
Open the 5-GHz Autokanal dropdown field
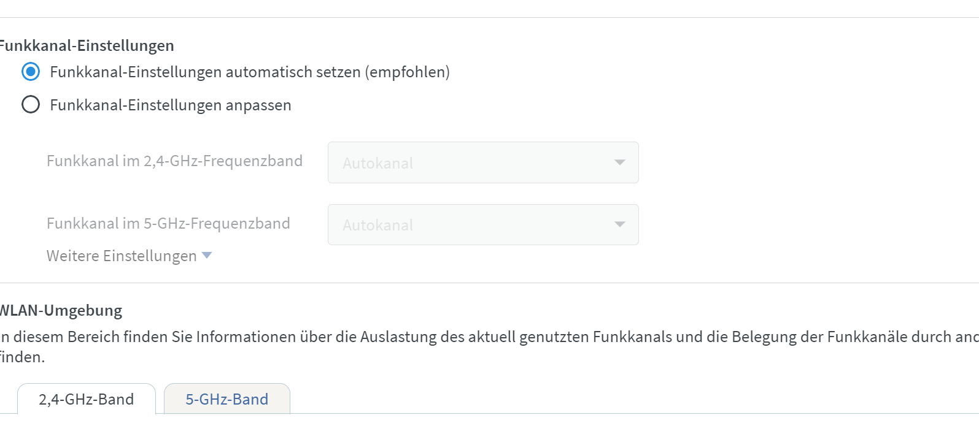[x=482, y=225]
